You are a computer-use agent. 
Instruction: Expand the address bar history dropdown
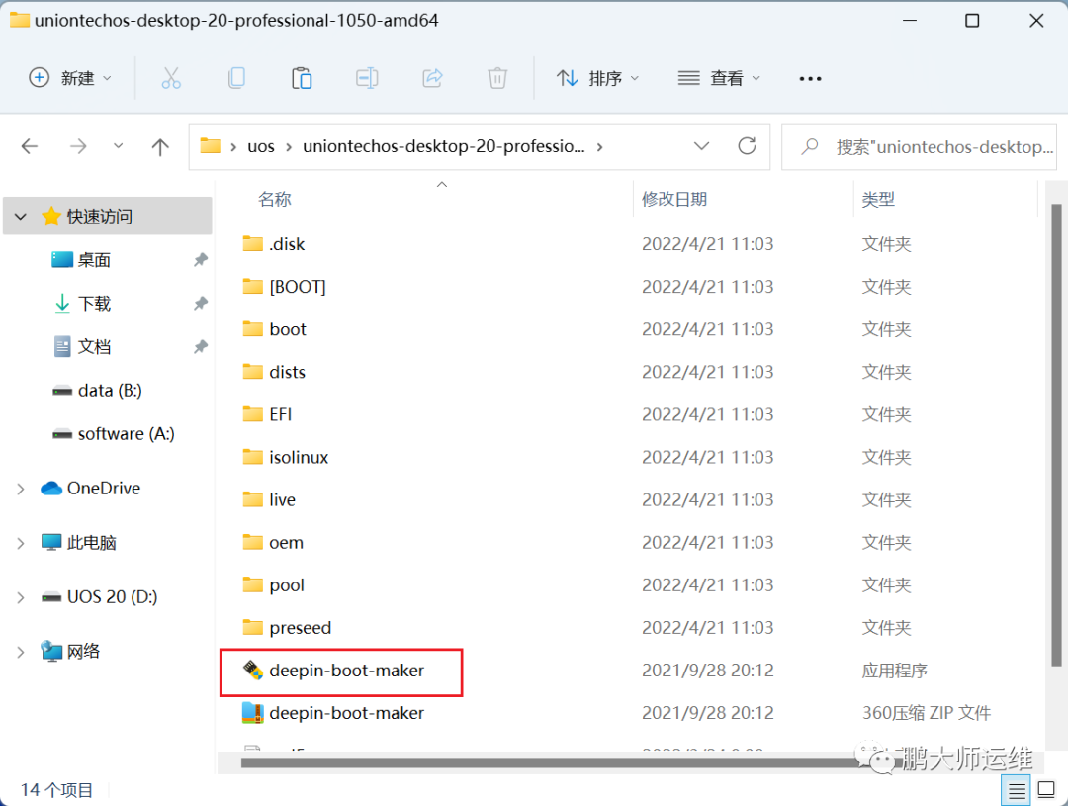pos(701,146)
